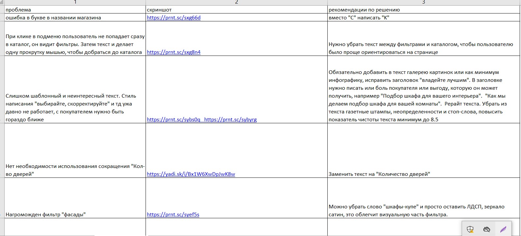Open Yandex Disk link yadi.sk/i/Bx1W6XwDpJwK8w
This screenshot has width=521, height=236.
(x=191, y=174)
